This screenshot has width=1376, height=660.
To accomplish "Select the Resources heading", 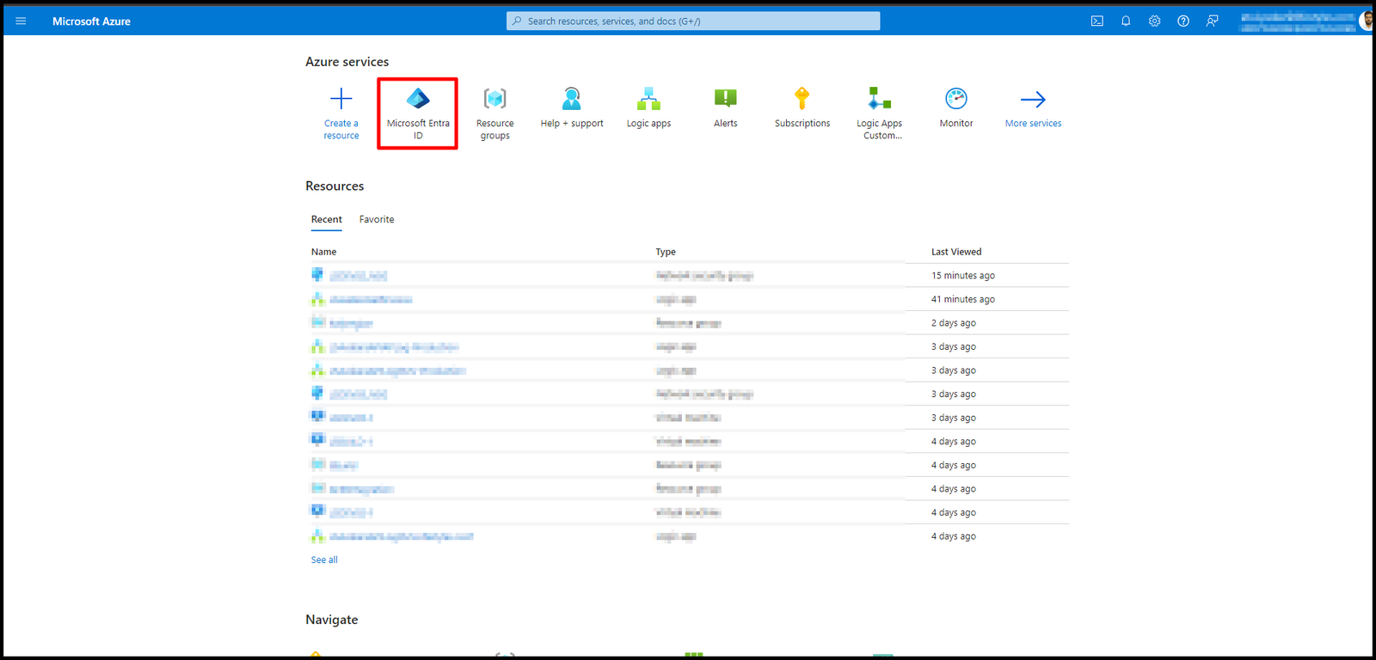I will point(335,186).
